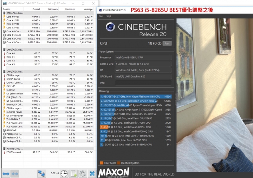Image resolution: width=253 pixels, height=178 pixels.
Task: Click the Identical System legend swatch
Action: tap(119, 163)
